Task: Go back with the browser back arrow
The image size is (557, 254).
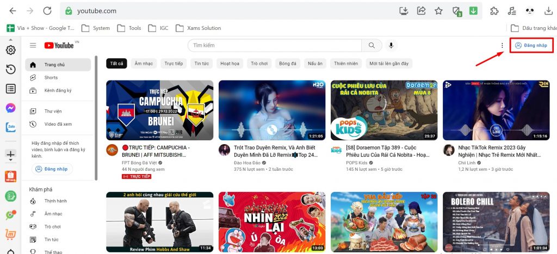Action: [x=13, y=11]
